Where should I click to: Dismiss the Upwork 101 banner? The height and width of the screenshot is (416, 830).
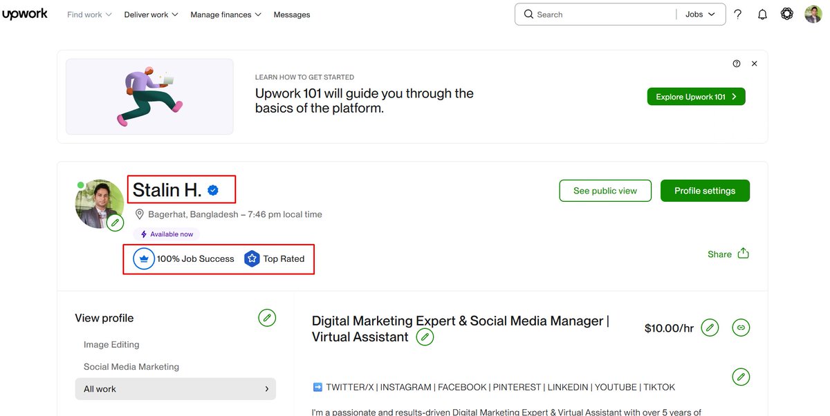pos(755,64)
